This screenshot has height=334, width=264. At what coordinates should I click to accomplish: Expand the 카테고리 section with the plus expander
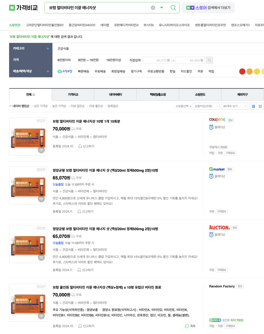(48, 48)
